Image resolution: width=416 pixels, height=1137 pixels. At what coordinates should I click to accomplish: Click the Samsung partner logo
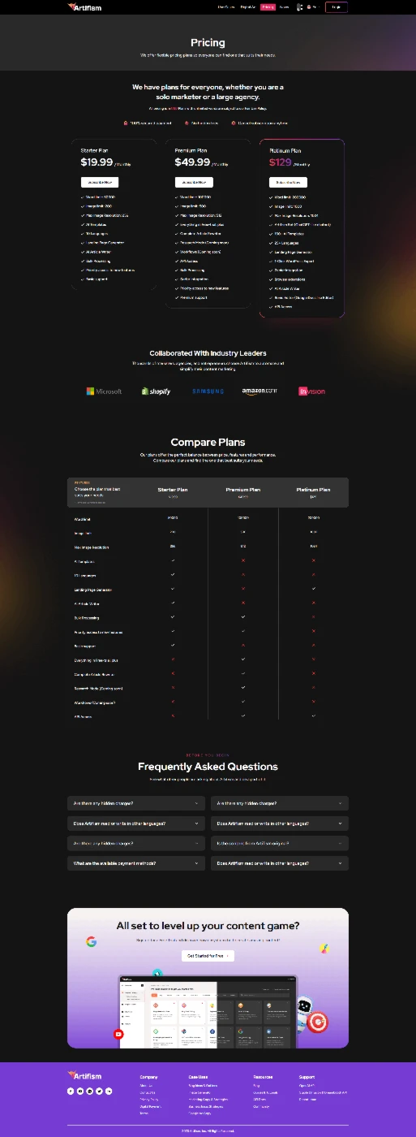click(x=208, y=391)
